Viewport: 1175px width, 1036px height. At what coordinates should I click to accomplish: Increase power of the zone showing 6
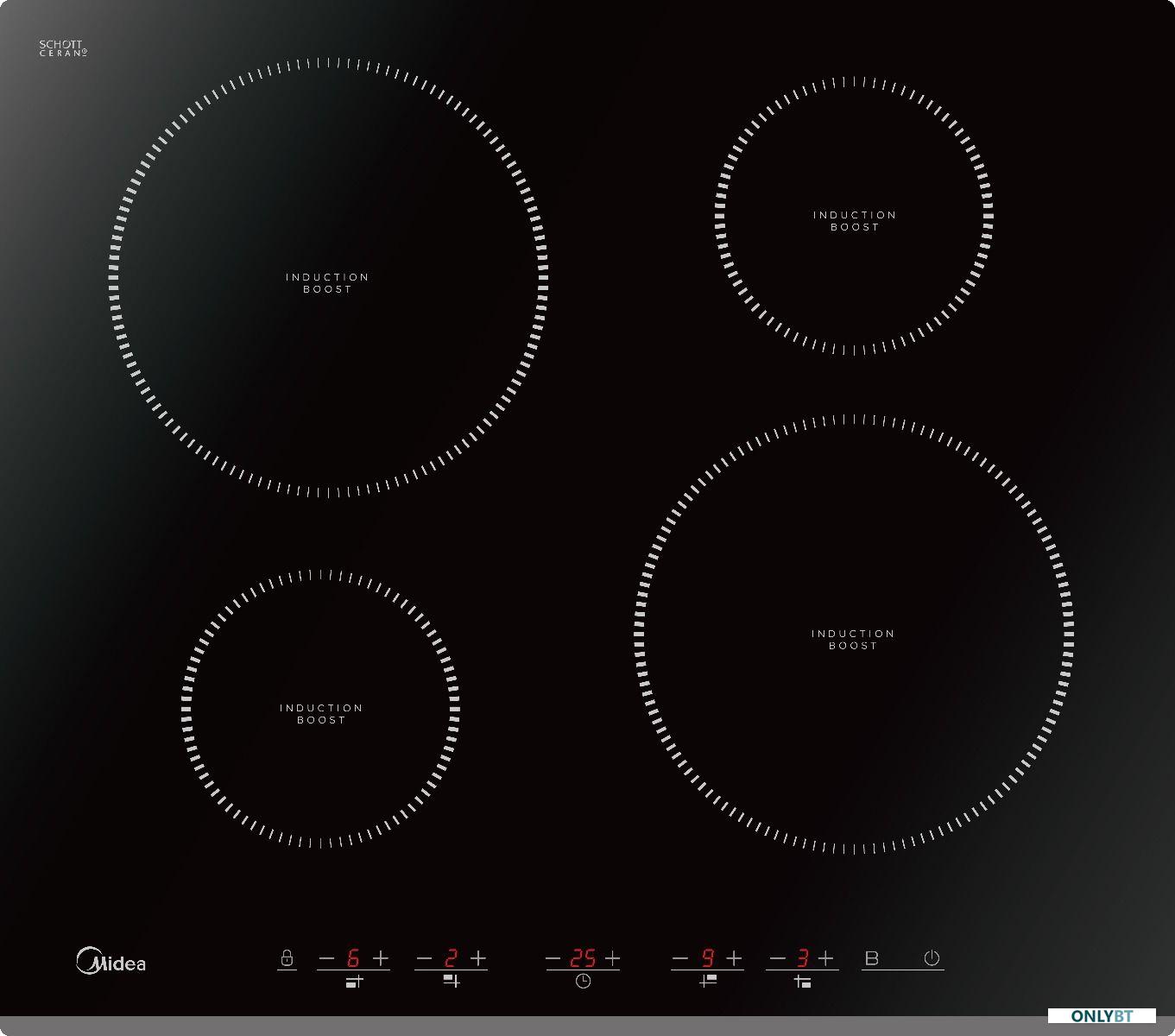[x=380, y=958]
